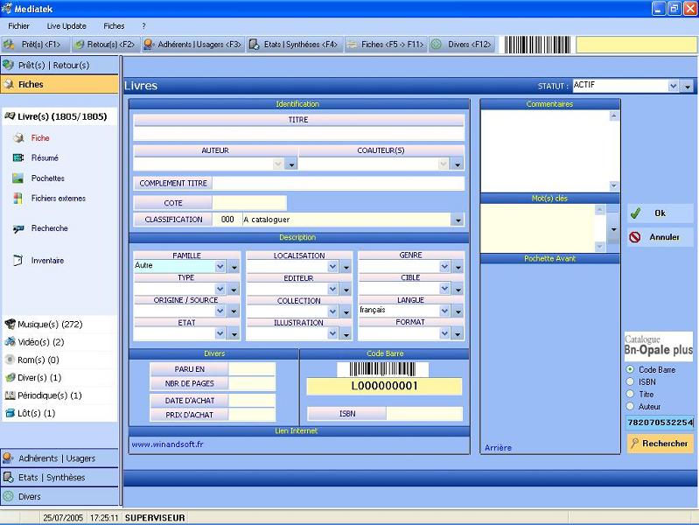Click the Ok button
Image resolution: width=699 pixels, height=525 pixels.
coord(660,213)
